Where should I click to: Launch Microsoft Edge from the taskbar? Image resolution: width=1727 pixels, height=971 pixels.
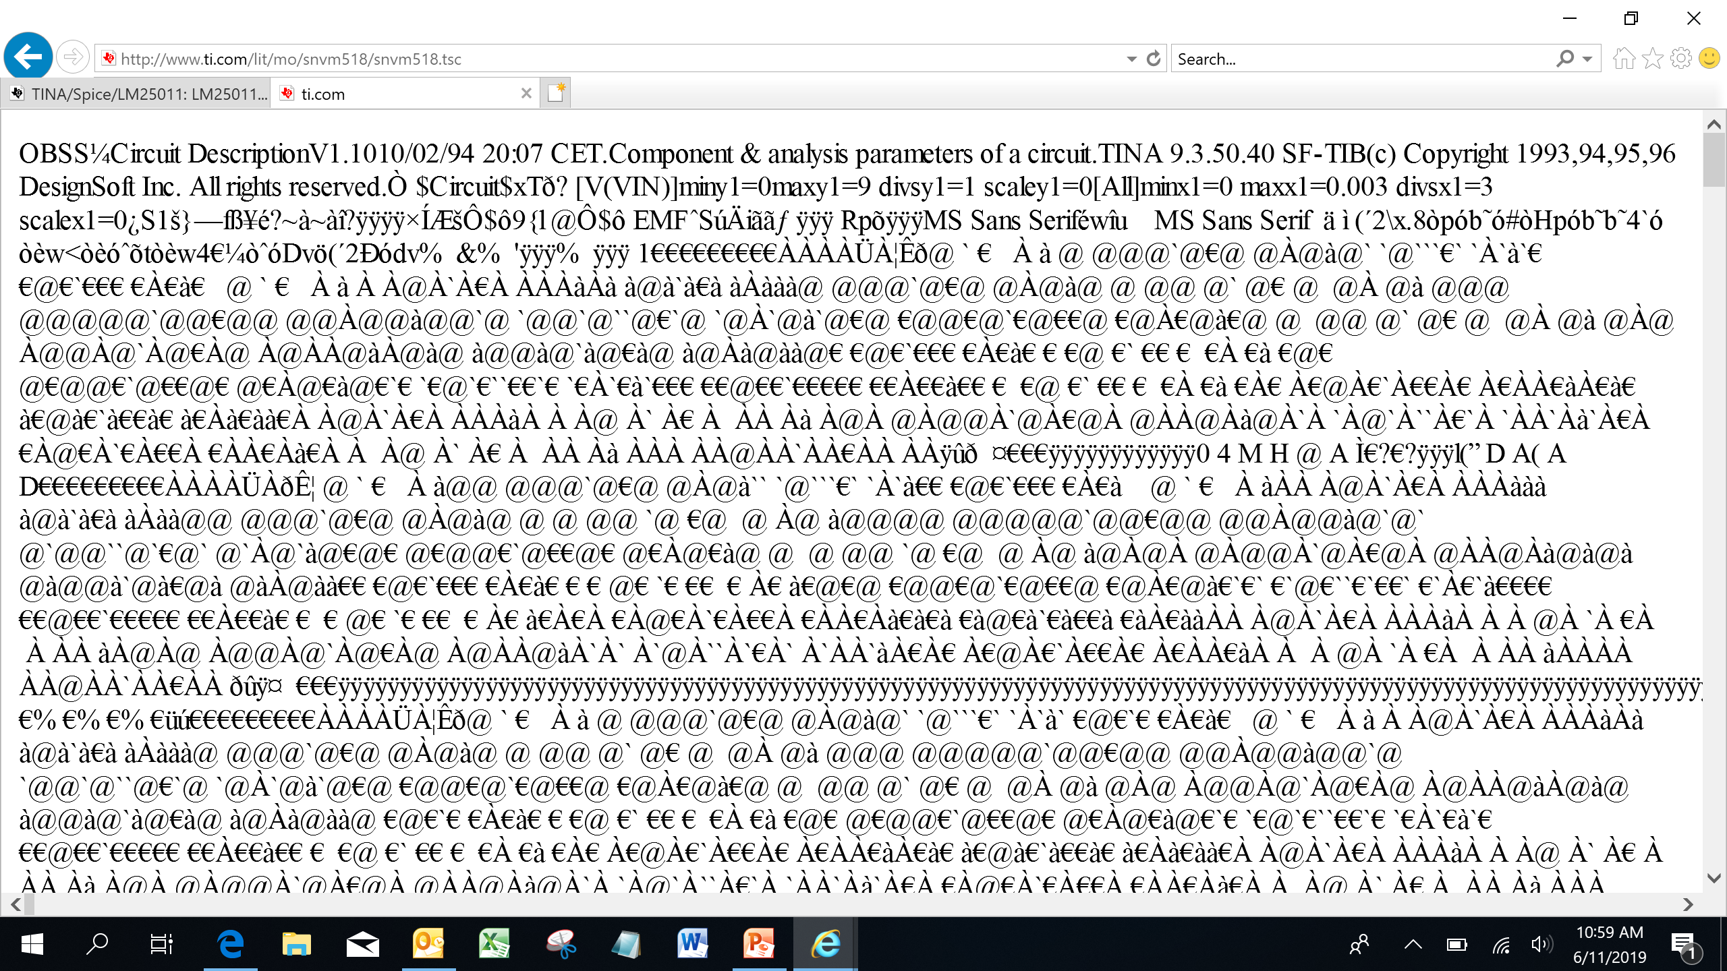pos(231,944)
